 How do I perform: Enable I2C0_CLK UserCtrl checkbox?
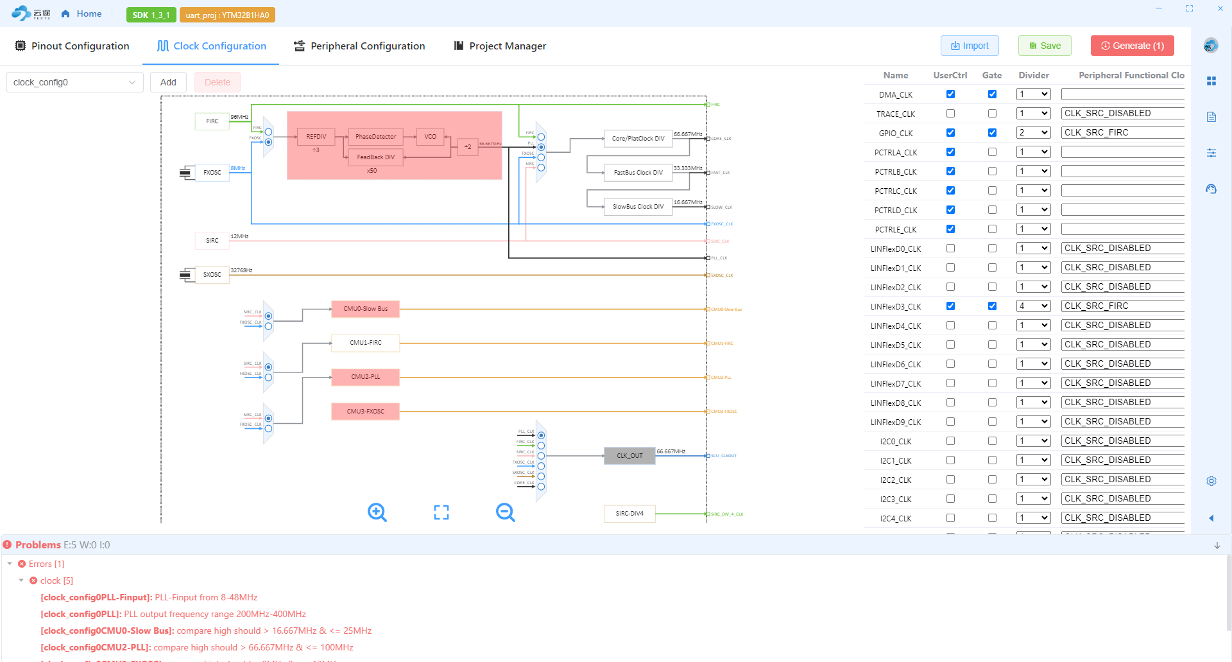pos(950,441)
